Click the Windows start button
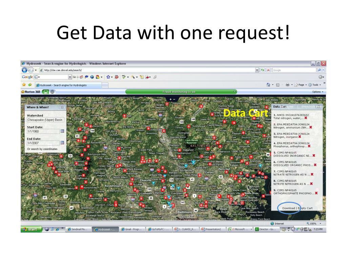The width and height of the screenshot is (347, 260). [x=31, y=229]
